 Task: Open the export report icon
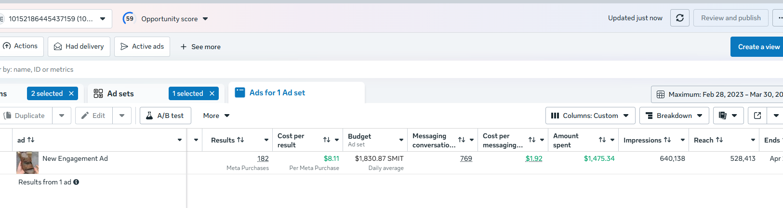point(757,116)
